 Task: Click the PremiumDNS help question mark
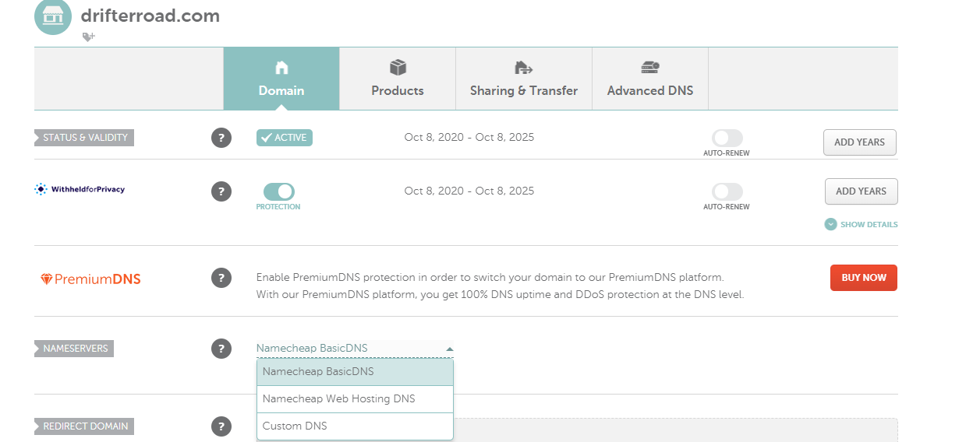[x=221, y=278]
